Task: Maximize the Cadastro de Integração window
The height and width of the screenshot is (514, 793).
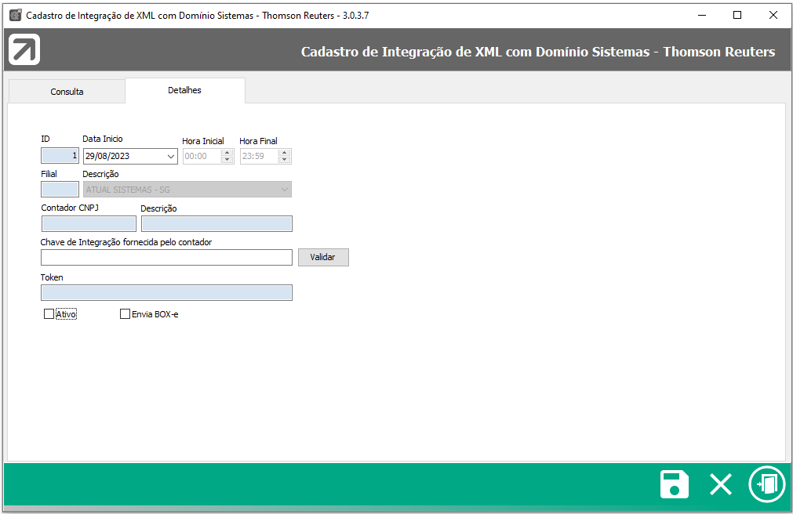Action: [x=737, y=15]
